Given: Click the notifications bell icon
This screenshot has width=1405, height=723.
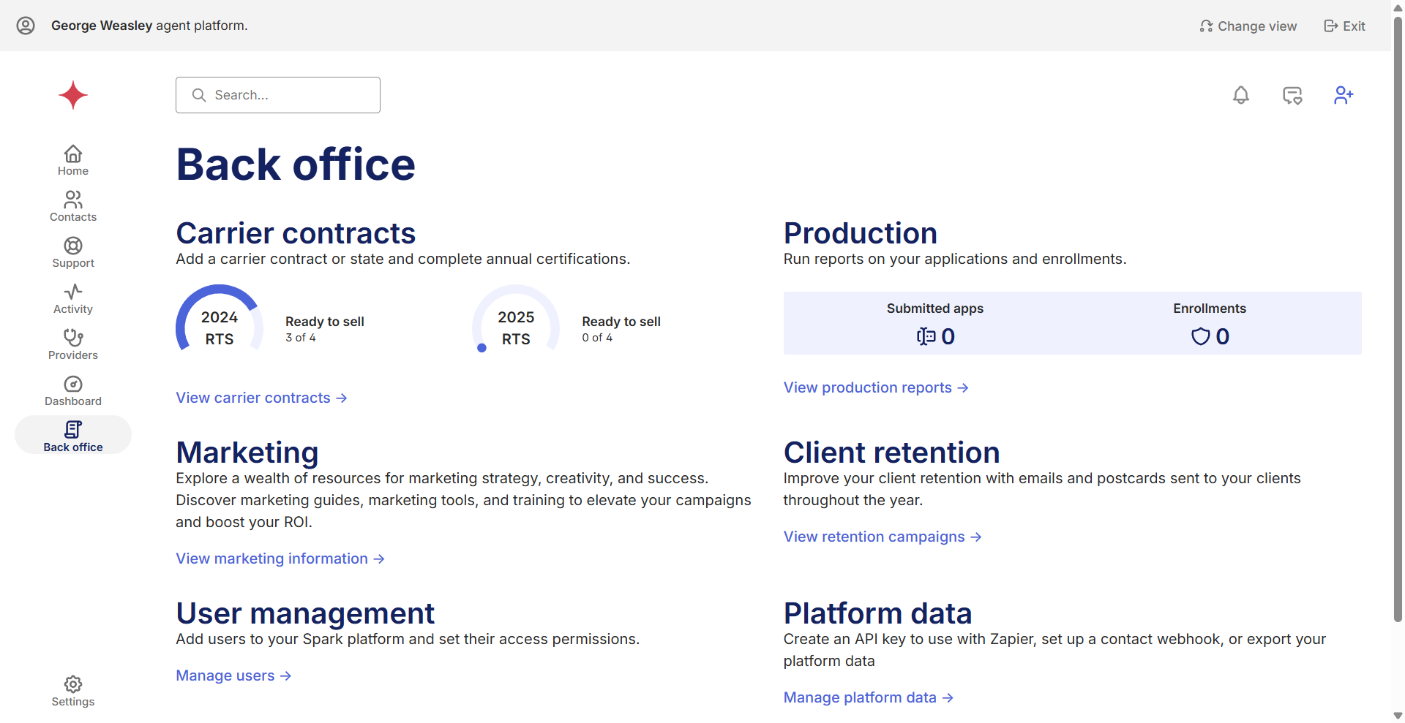Looking at the screenshot, I should 1240,95.
